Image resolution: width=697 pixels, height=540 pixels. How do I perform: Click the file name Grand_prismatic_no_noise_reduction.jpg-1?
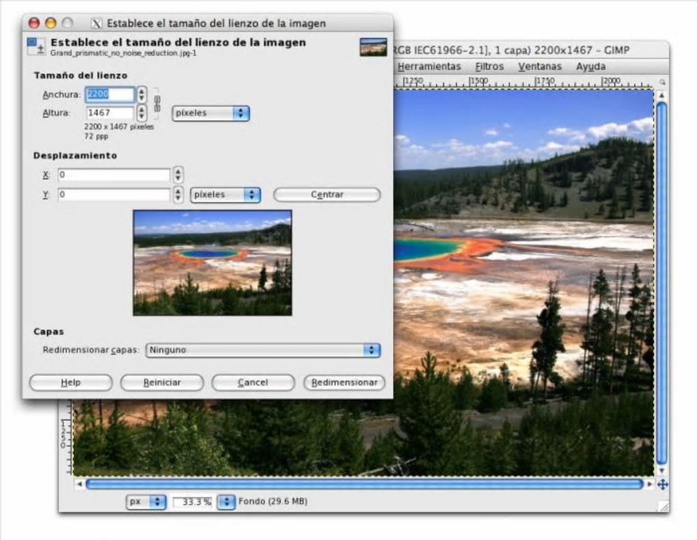124,53
